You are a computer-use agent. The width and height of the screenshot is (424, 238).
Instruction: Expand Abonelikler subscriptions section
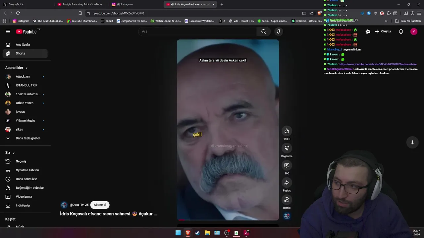pyautogui.click(x=17, y=68)
